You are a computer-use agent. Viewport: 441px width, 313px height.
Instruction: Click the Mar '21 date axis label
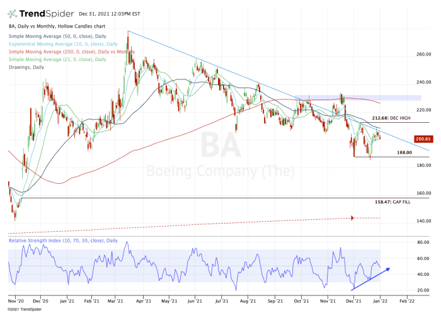pyautogui.click(x=115, y=301)
